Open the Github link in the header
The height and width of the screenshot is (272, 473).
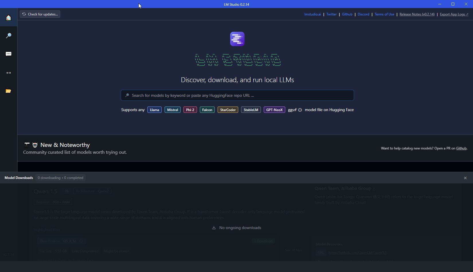347,14
